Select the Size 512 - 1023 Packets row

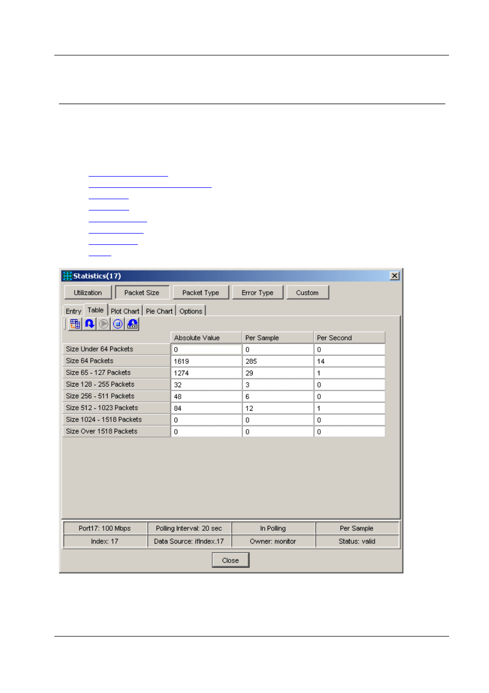tap(116, 408)
